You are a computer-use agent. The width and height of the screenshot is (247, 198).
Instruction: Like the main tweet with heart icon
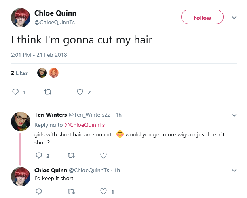(x=80, y=92)
